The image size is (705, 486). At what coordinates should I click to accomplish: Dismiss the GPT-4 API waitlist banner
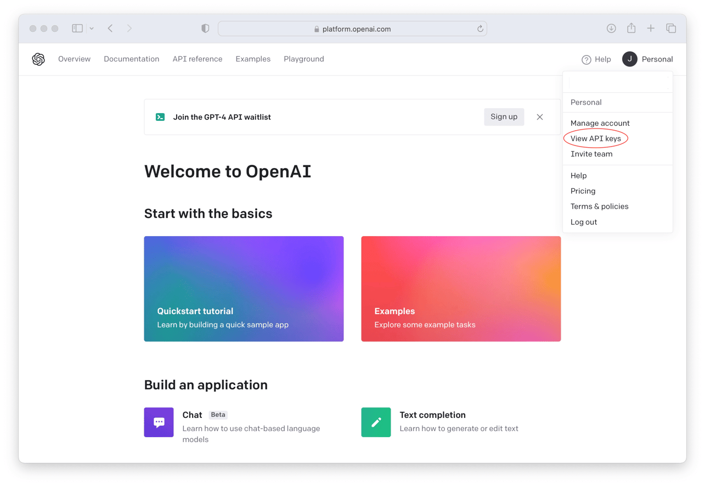coord(539,117)
